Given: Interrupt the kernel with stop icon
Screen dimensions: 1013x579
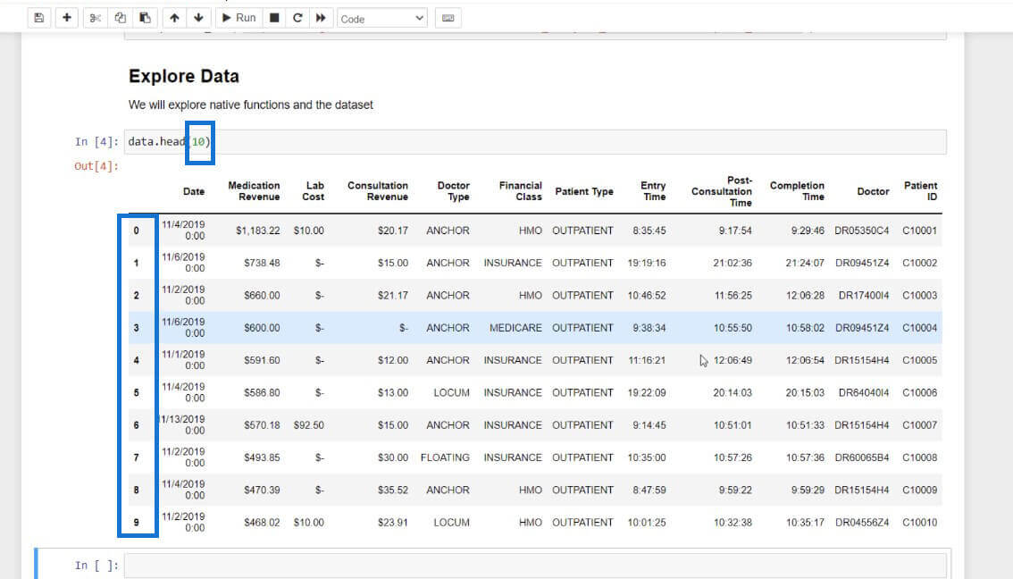Looking at the screenshot, I should coord(275,18).
